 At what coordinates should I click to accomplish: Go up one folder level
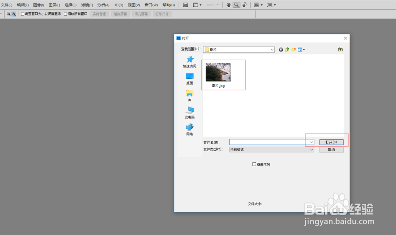point(287,50)
